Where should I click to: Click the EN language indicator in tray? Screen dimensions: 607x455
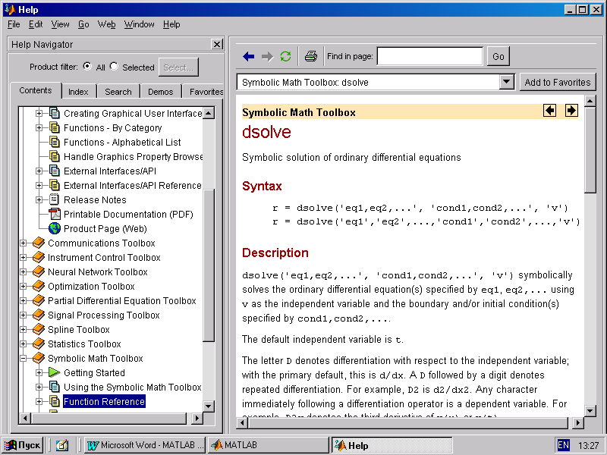[563, 445]
